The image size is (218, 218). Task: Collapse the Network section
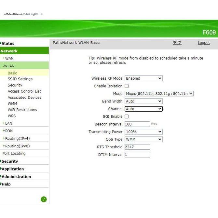9,51
